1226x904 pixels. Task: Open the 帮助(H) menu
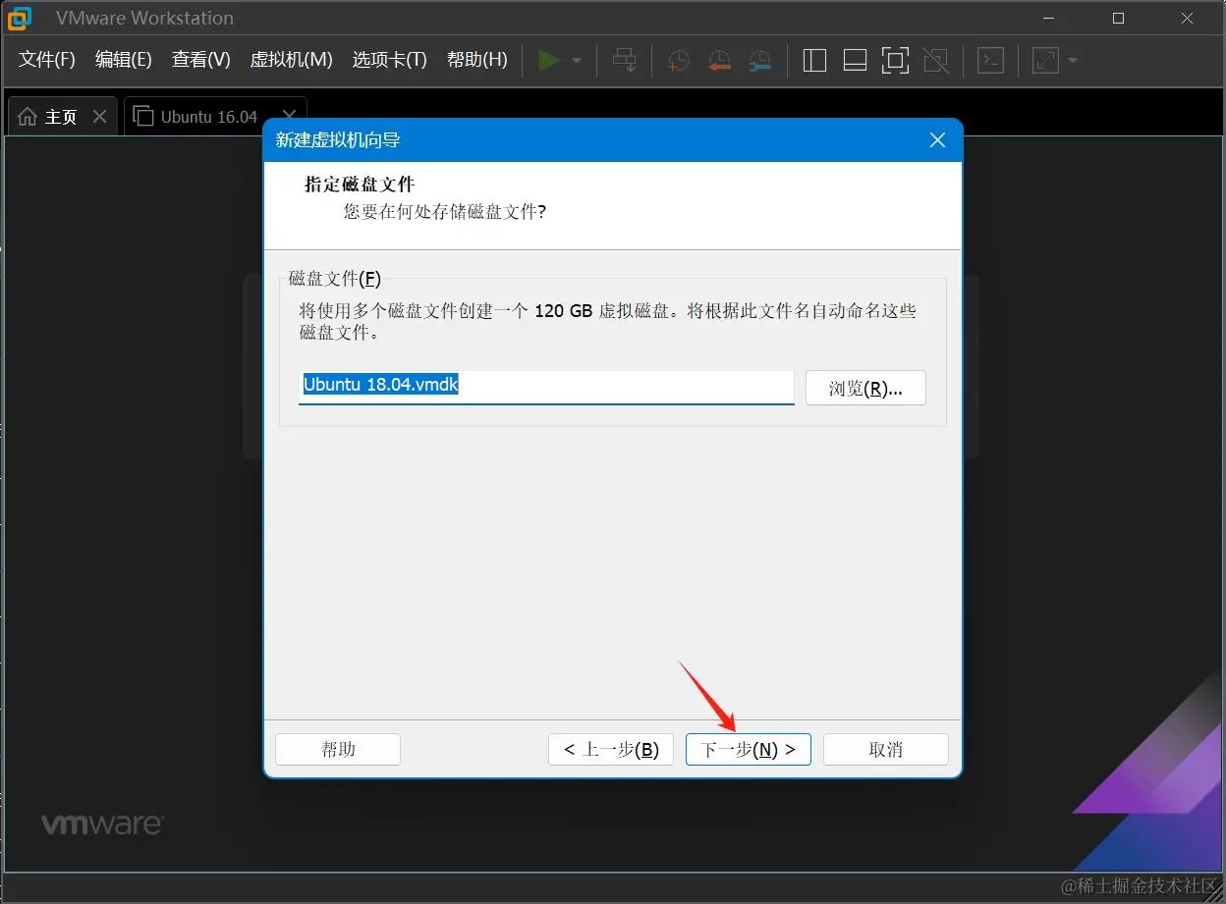click(477, 60)
